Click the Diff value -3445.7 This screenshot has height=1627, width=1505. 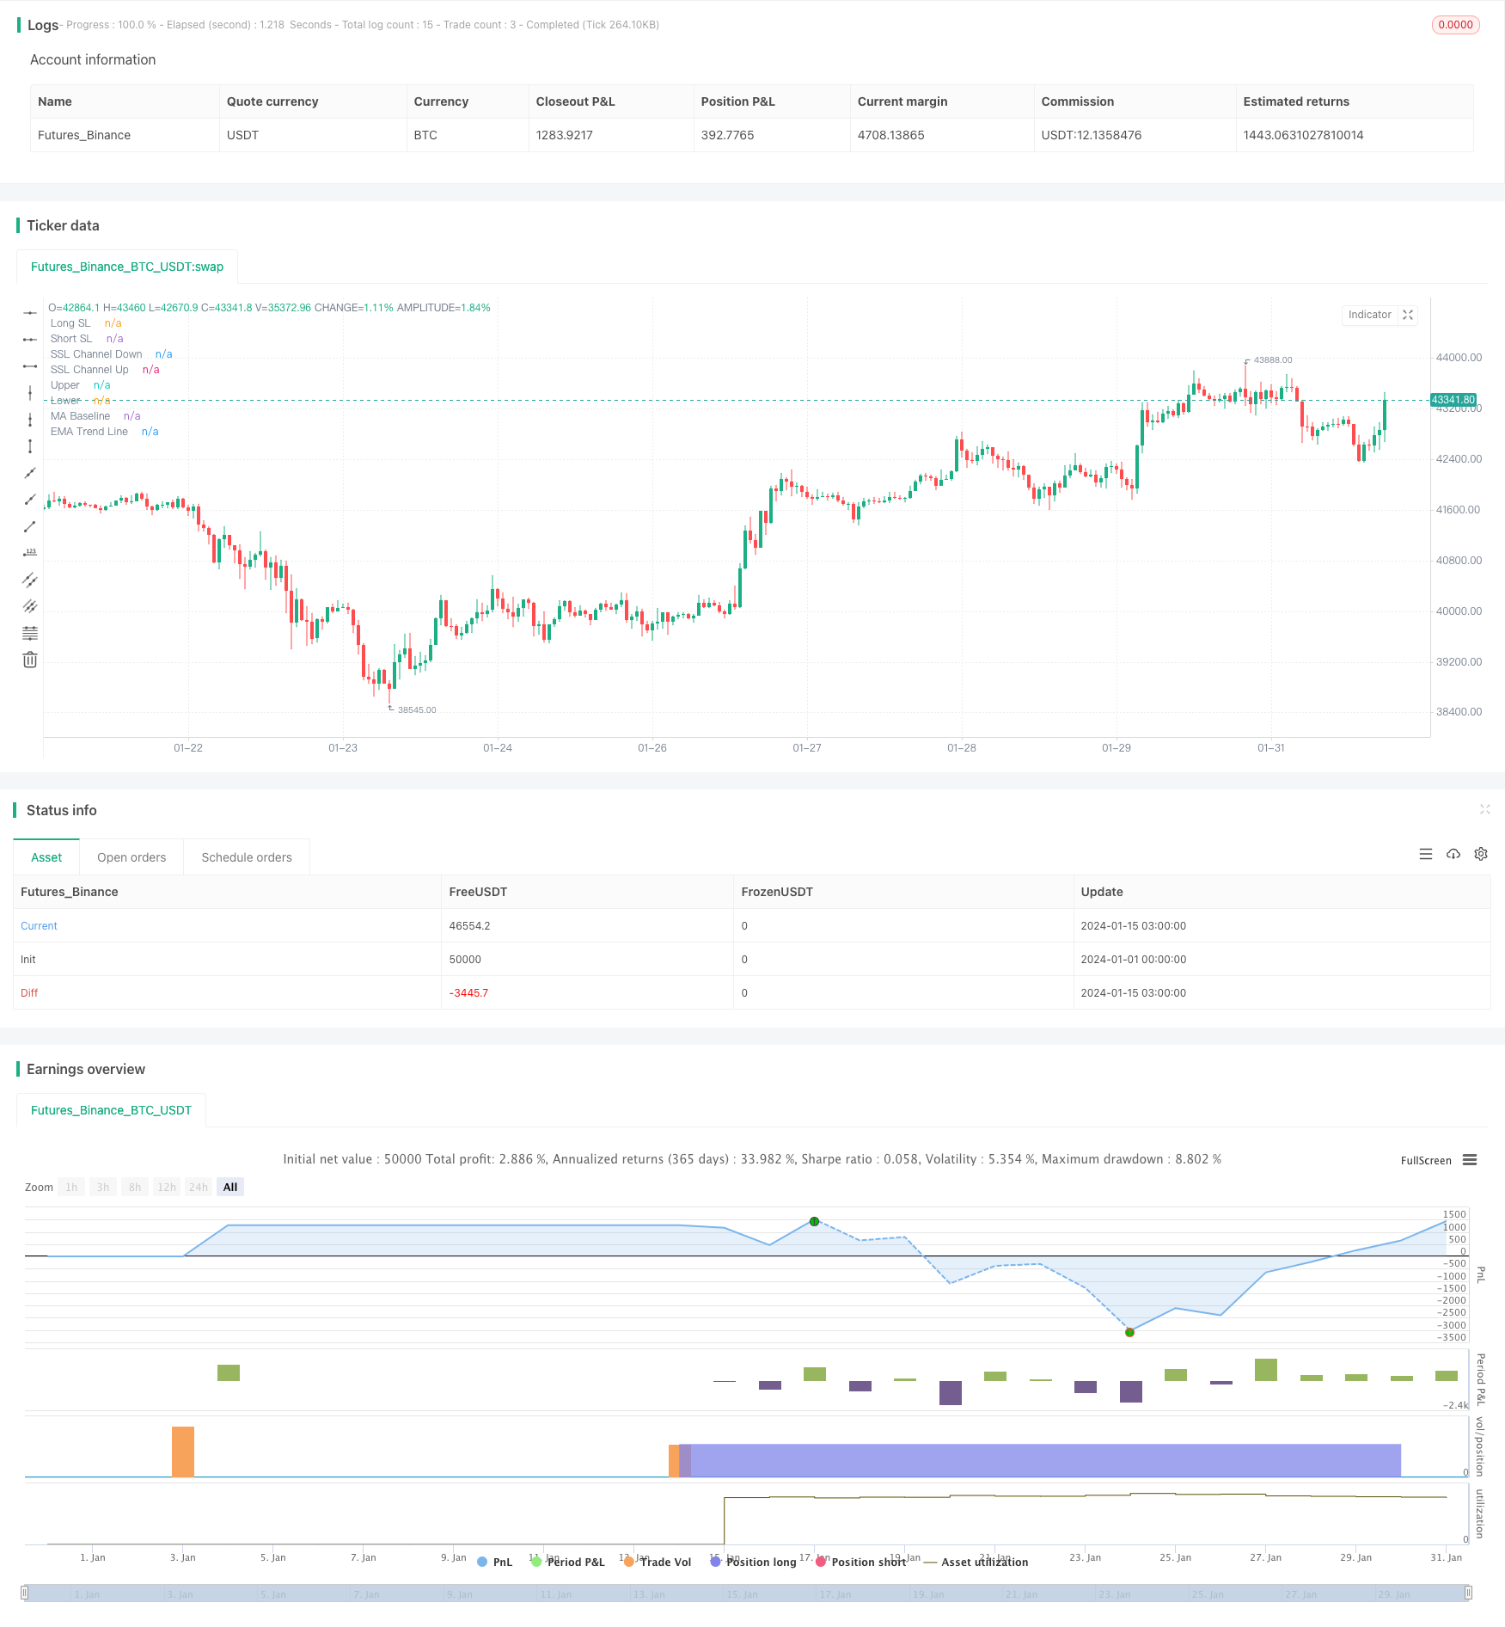pyautogui.click(x=468, y=993)
